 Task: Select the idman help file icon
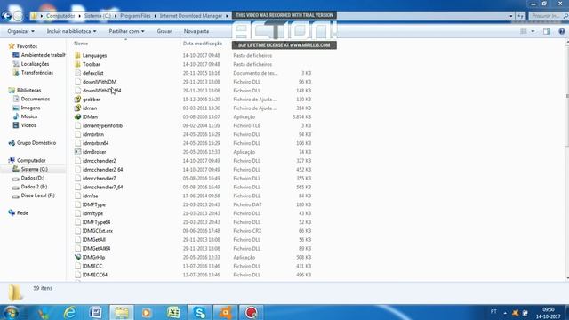coord(77,108)
